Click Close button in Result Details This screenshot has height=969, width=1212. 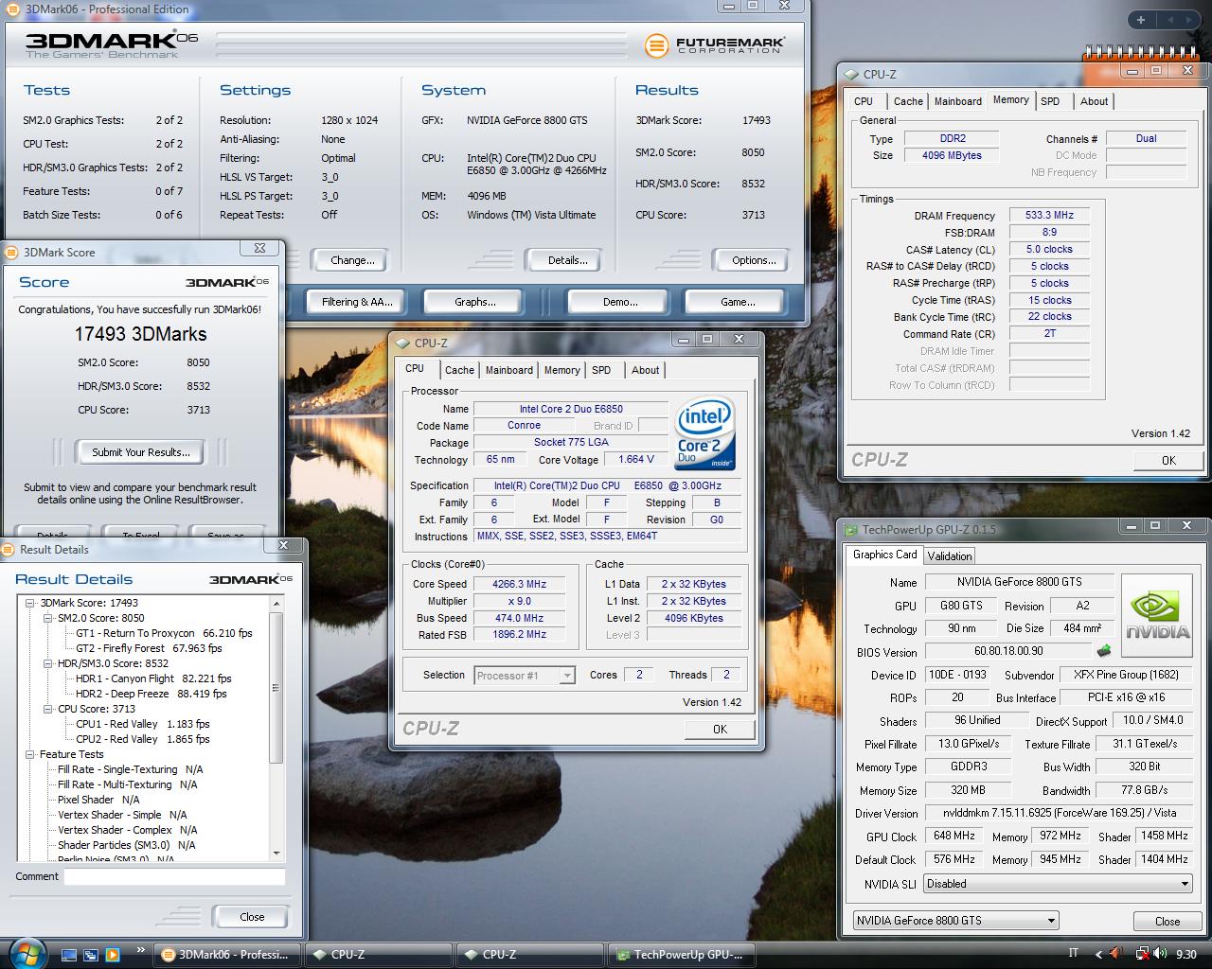click(x=252, y=916)
